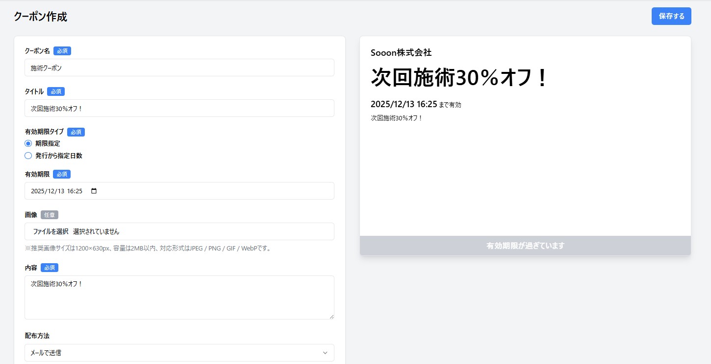Click the タイトル field containing 次回施術30％オフ！
This screenshot has width=711, height=364.
point(179,108)
